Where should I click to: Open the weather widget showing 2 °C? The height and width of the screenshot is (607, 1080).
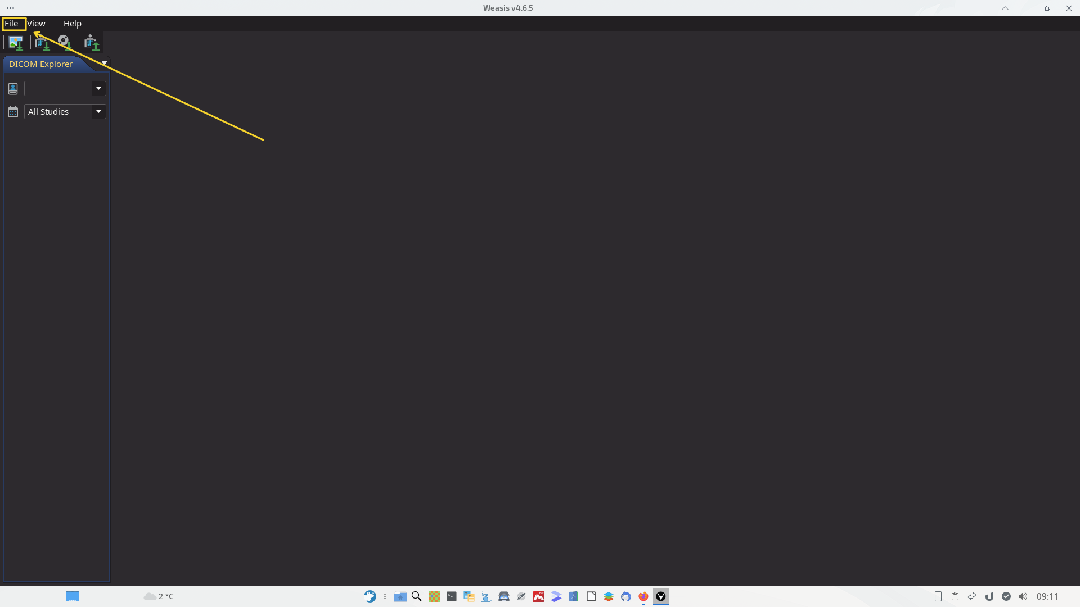pos(159,596)
